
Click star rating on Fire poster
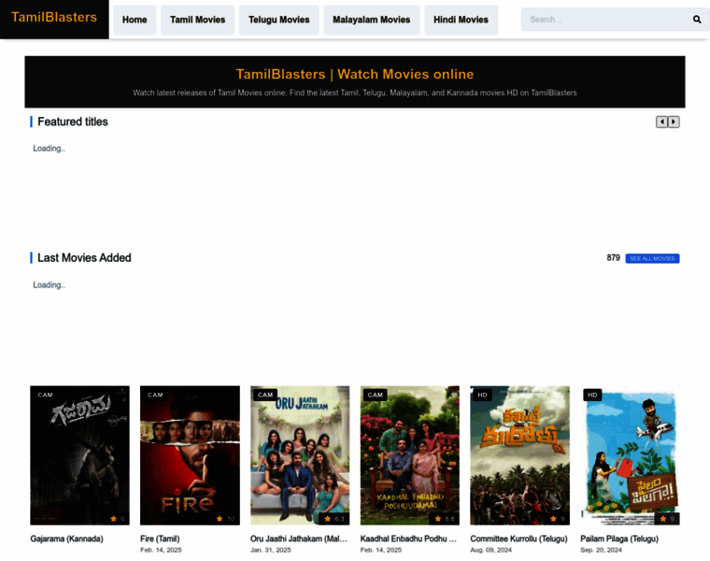[225, 519]
